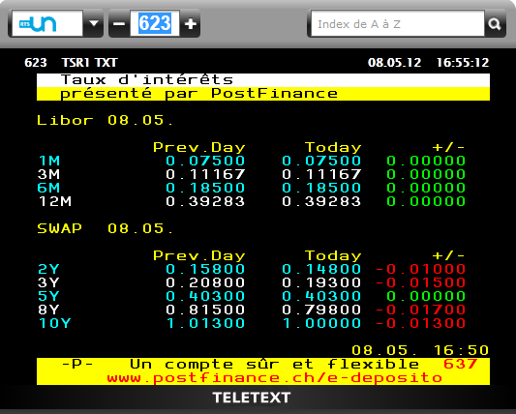
Task: Click the 10Y Prev.Day value 1.01300
Action: 205,323
